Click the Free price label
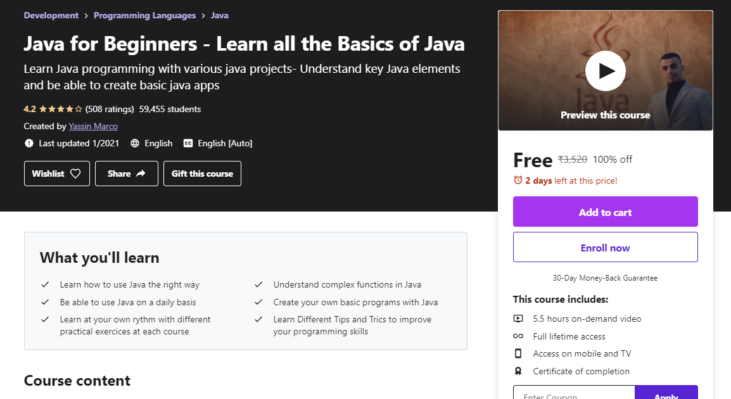Image resolution: width=731 pixels, height=399 pixels. [x=533, y=160]
